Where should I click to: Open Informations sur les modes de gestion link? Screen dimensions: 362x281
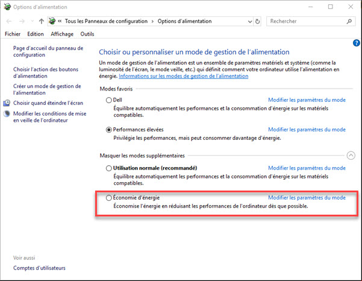(x=184, y=76)
